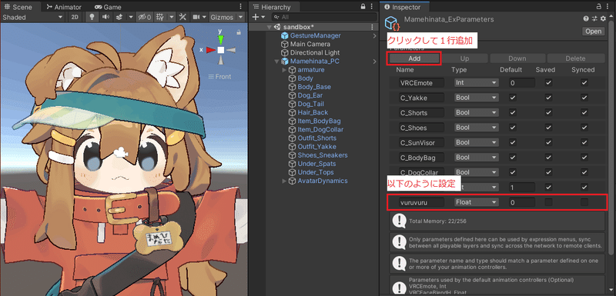Click the center cube of scene gizmo

221,50
